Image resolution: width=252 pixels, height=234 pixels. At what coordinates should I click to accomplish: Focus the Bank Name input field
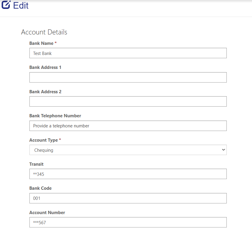pyautogui.click(x=128, y=53)
